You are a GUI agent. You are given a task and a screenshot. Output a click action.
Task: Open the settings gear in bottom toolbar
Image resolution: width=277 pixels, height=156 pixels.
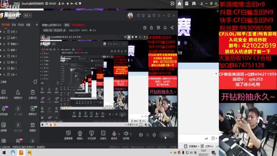coord(154,135)
